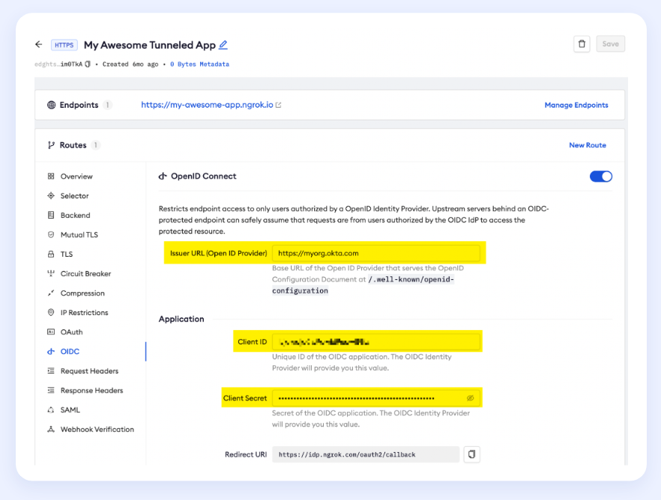Click the TLS padlock icon
This screenshot has height=500, width=661.
pos(51,254)
